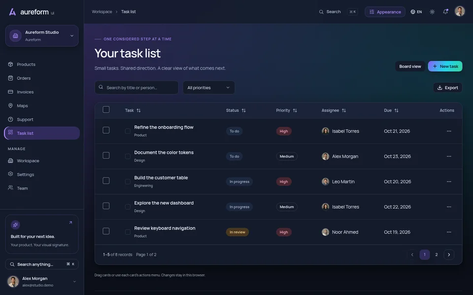This screenshot has width=473, height=295.
Task: Open the promo card arrow link icon
Action: pyautogui.click(x=70, y=223)
